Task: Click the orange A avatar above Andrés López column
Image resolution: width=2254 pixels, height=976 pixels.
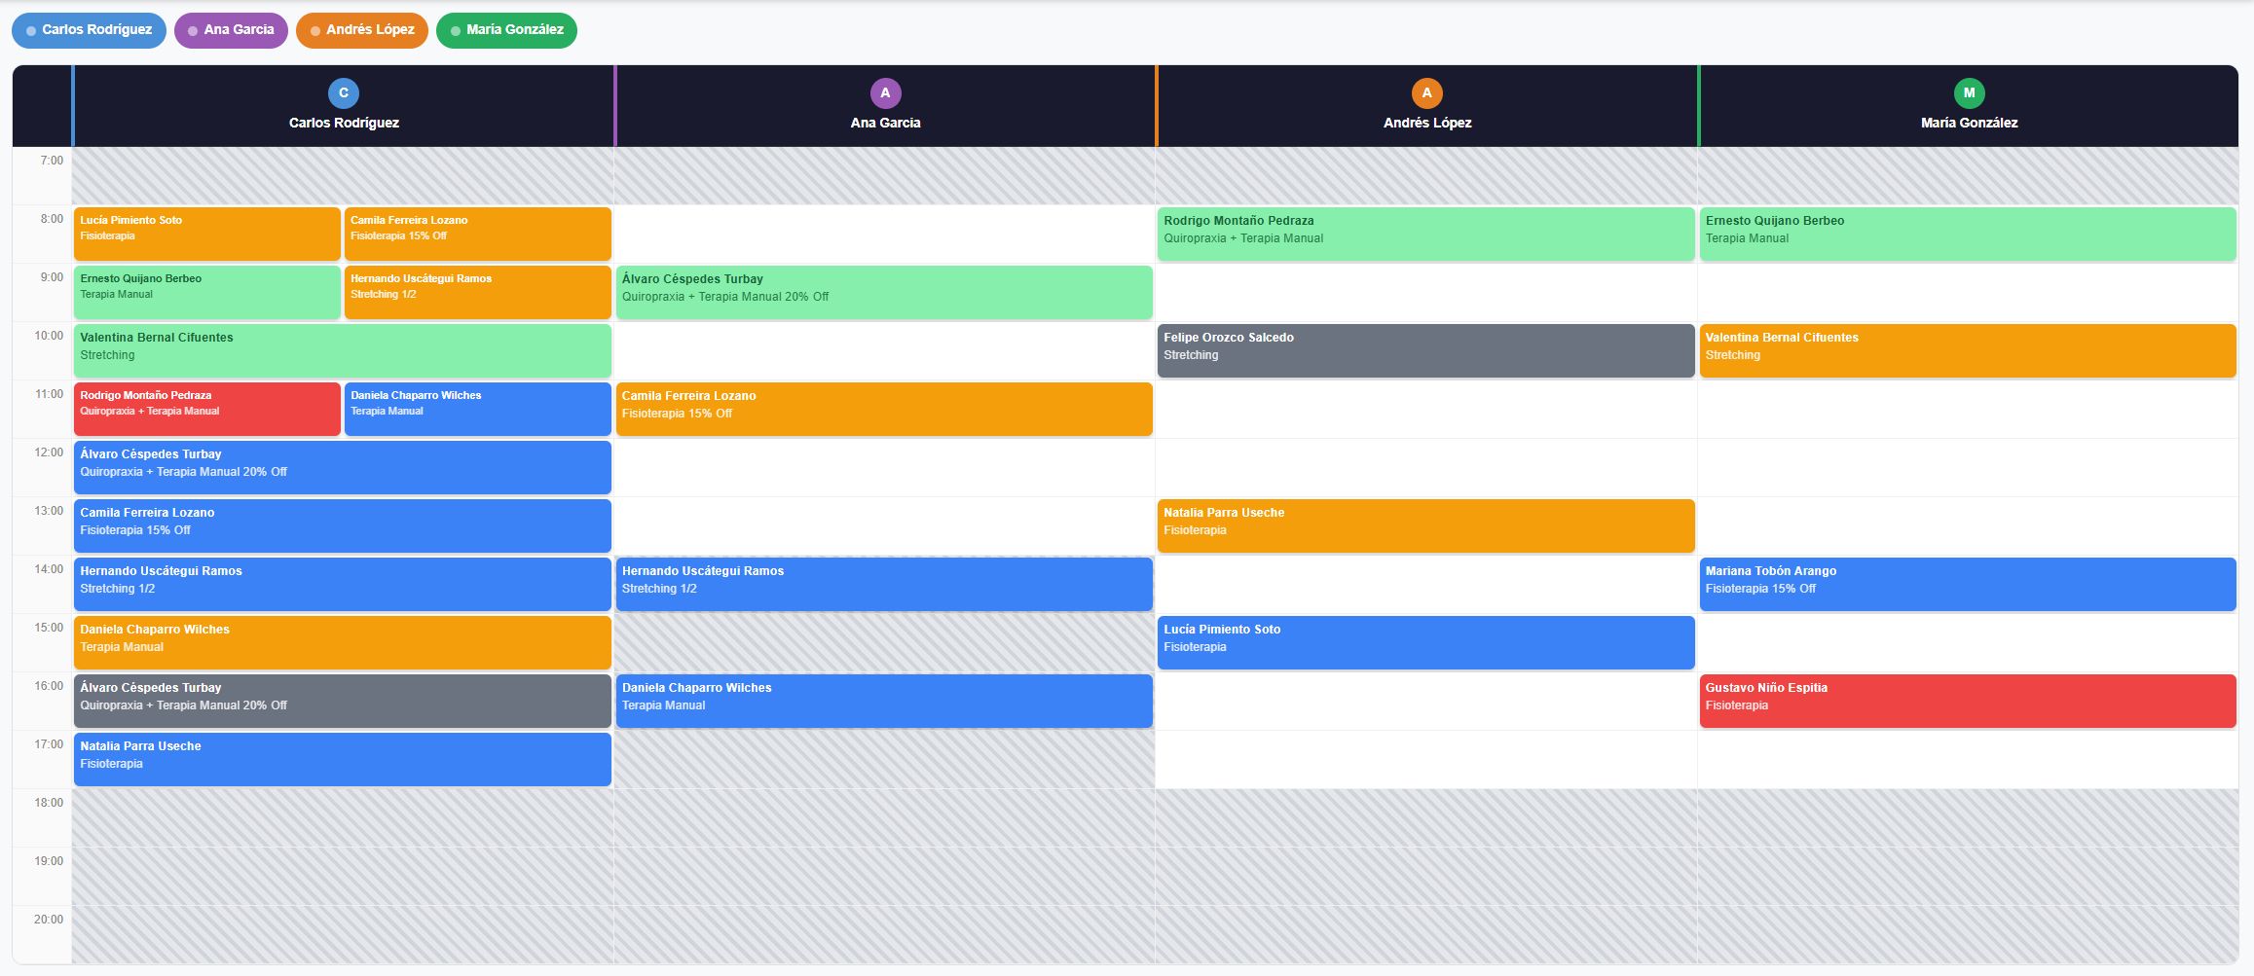Action: [1426, 92]
